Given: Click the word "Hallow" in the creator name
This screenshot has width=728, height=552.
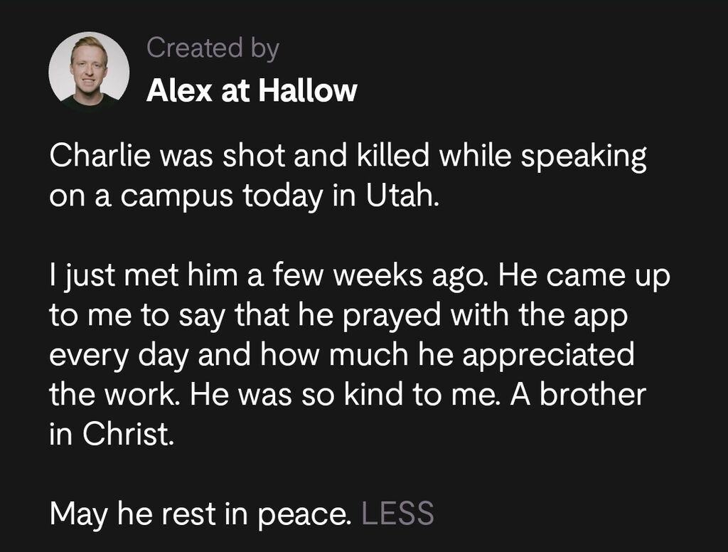Looking at the screenshot, I should (308, 90).
